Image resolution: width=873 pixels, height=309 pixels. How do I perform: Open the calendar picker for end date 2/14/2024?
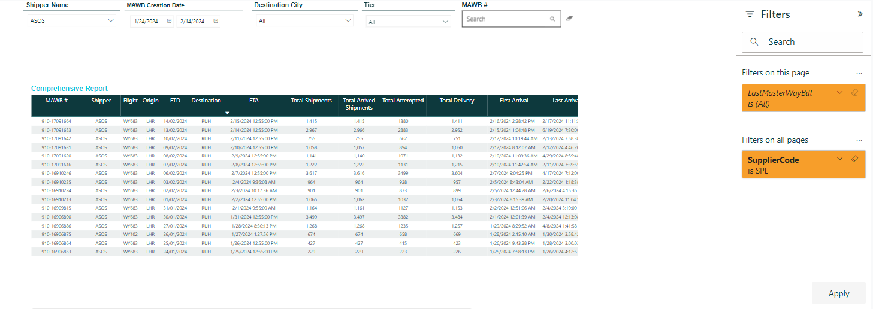click(x=216, y=21)
